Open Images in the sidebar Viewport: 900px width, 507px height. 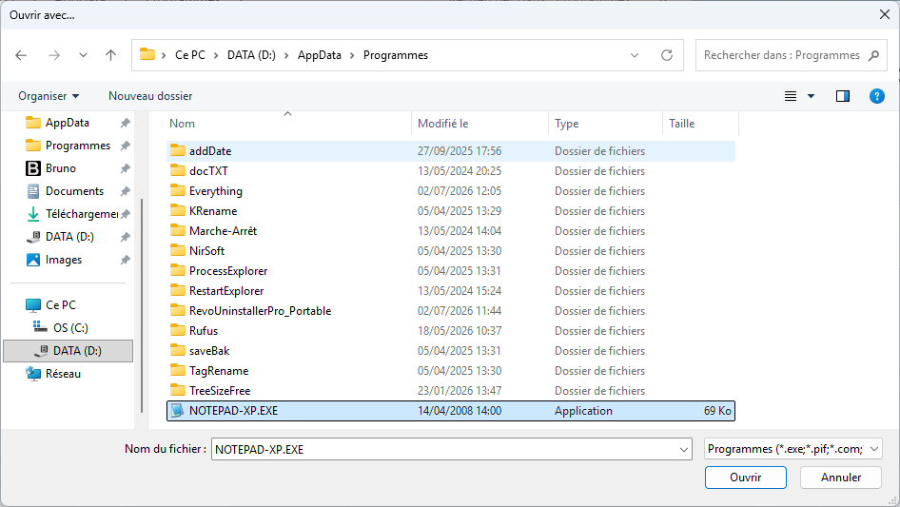pyautogui.click(x=63, y=260)
